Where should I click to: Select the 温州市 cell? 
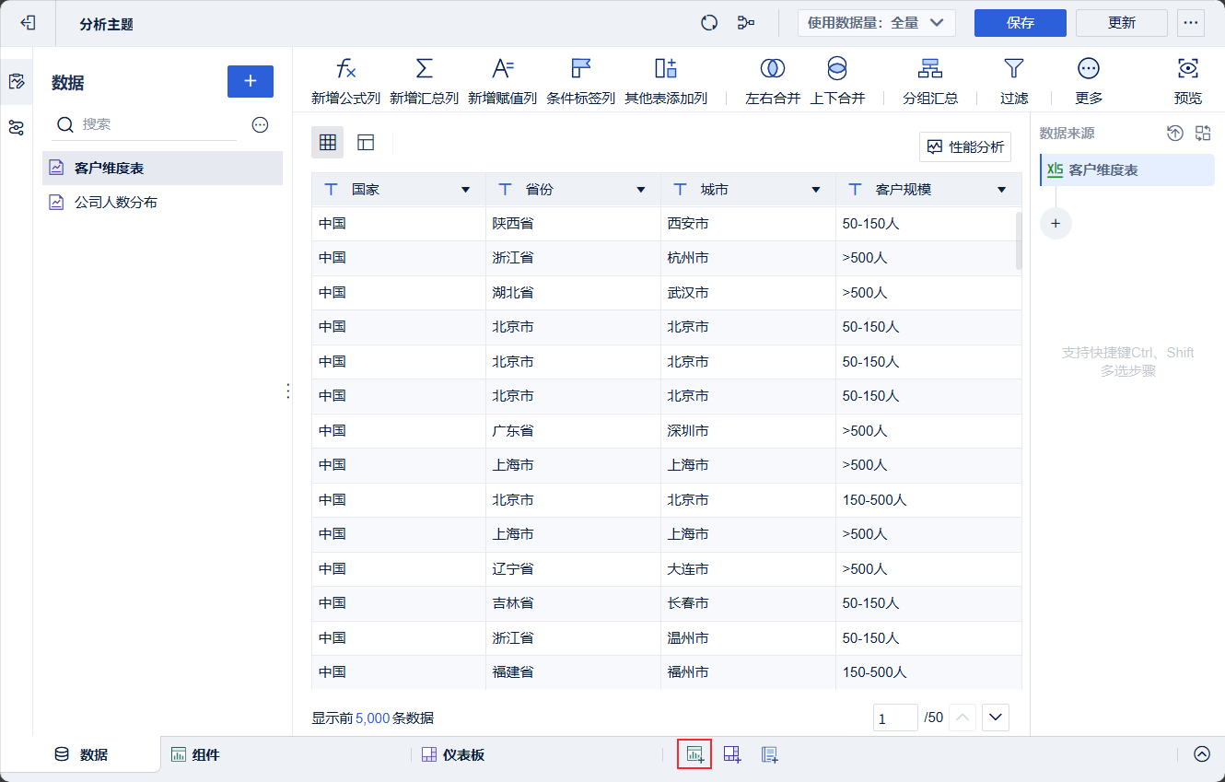click(x=748, y=638)
